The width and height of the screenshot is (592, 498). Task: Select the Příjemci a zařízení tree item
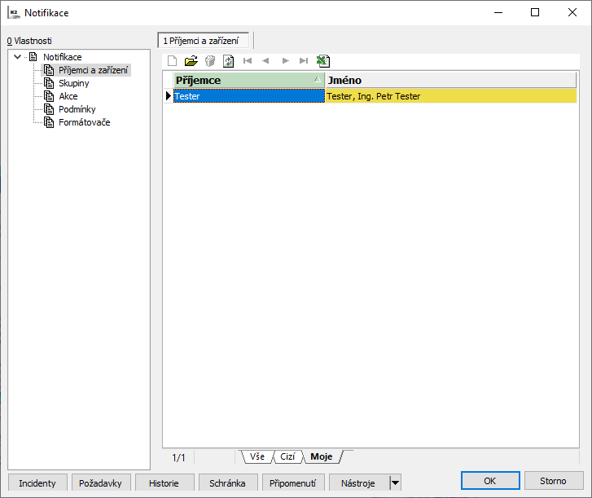coord(93,70)
